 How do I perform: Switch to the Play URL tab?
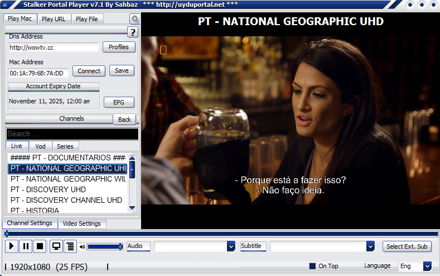pyautogui.click(x=54, y=19)
